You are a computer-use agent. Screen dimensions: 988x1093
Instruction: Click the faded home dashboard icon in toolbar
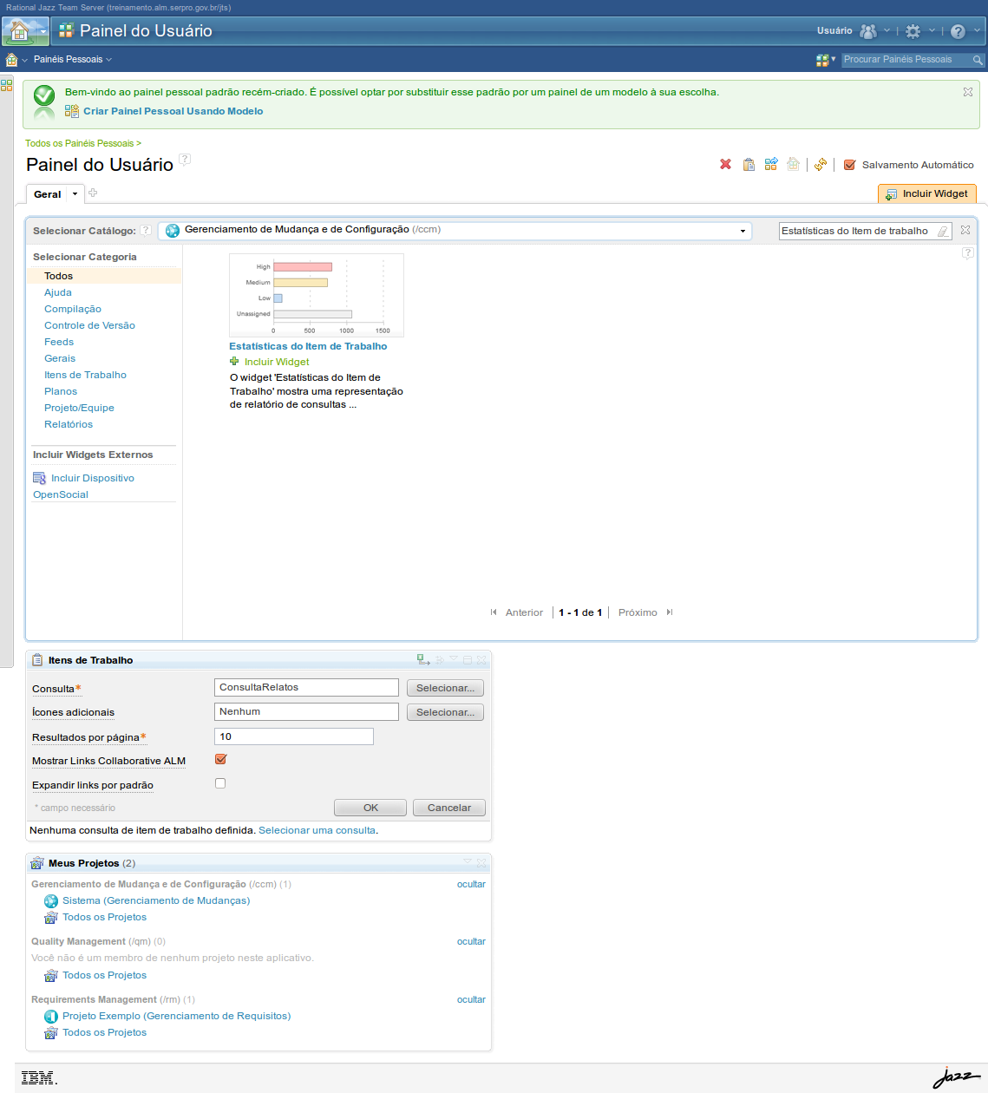click(793, 164)
